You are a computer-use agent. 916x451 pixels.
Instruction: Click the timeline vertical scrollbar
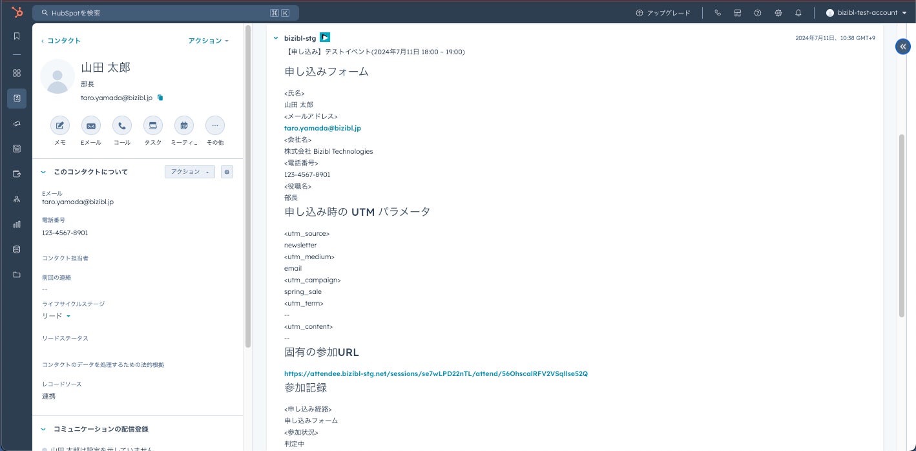[x=902, y=226]
